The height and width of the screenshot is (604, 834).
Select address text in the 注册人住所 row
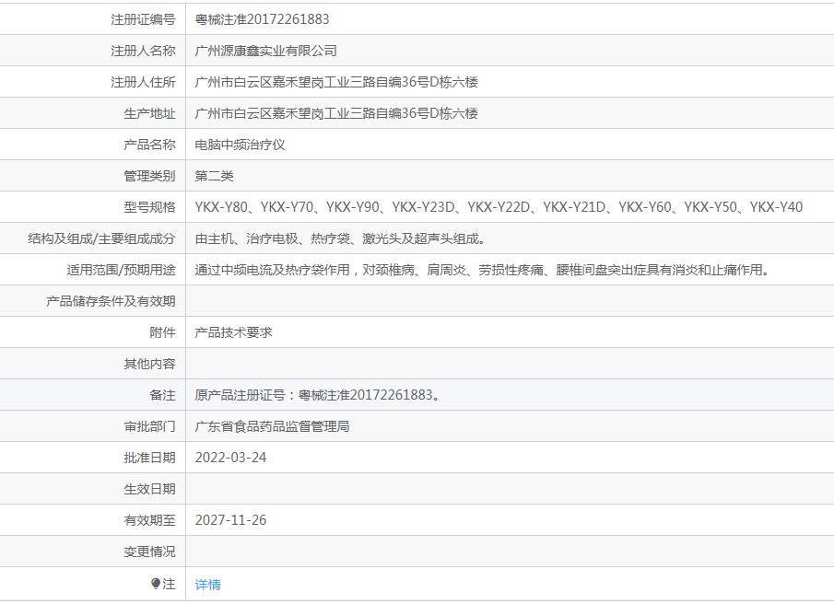pyautogui.click(x=336, y=82)
